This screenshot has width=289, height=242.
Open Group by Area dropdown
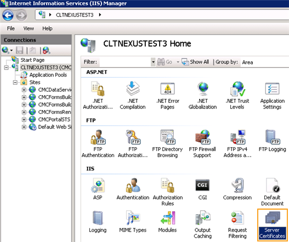265,62
